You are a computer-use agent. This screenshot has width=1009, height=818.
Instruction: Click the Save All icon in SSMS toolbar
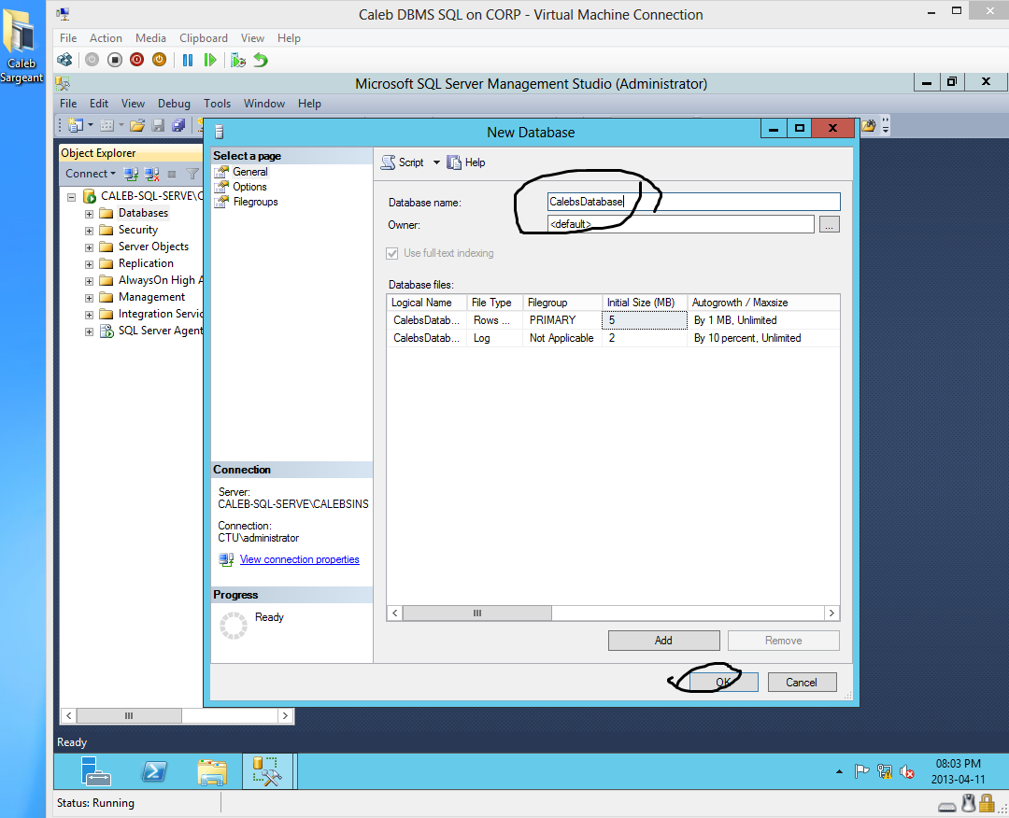click(x=178, y=125)
